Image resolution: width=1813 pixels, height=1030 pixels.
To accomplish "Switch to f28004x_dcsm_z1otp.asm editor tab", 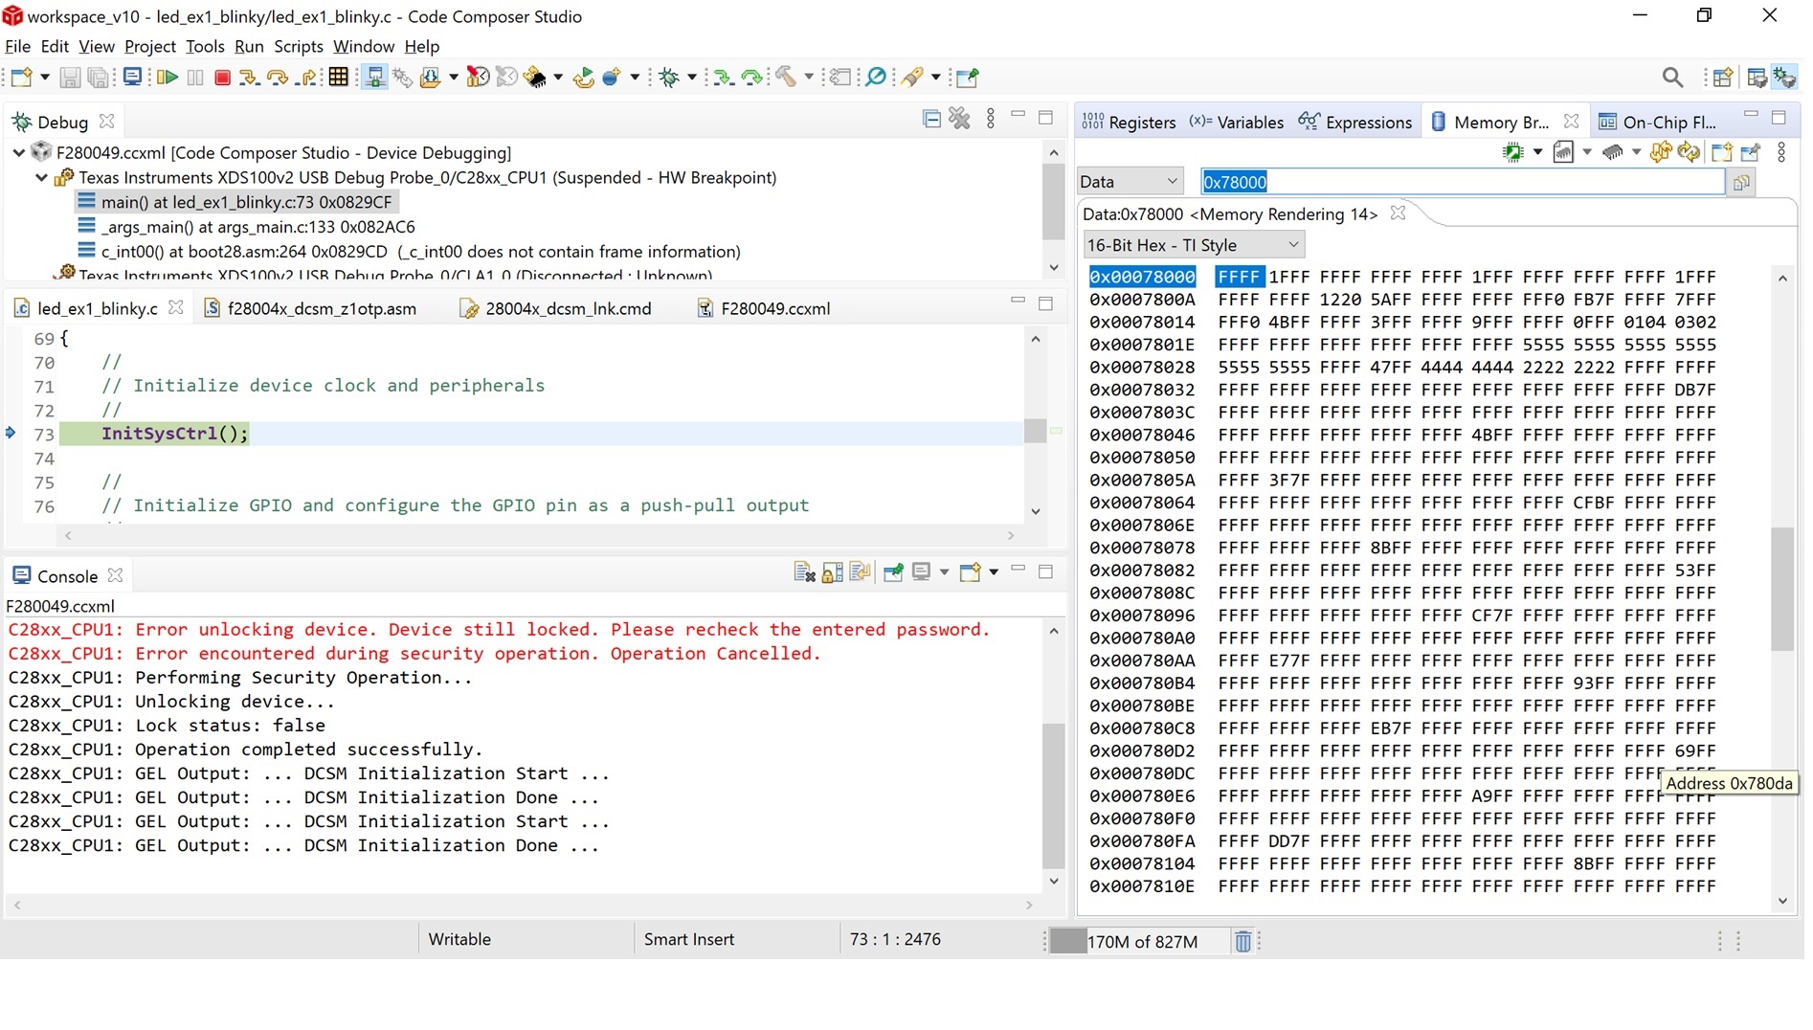I will tap(310, 308).
